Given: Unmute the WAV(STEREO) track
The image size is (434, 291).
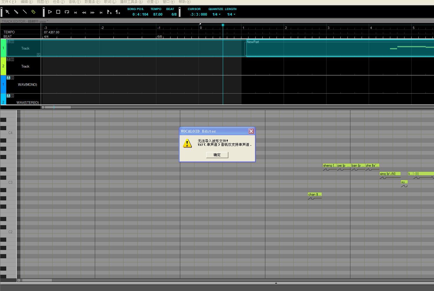Looking at the screenshot, I should (x=8, y=96).
